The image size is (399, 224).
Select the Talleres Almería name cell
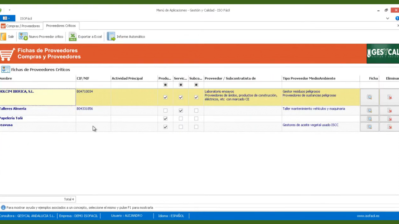38,111
